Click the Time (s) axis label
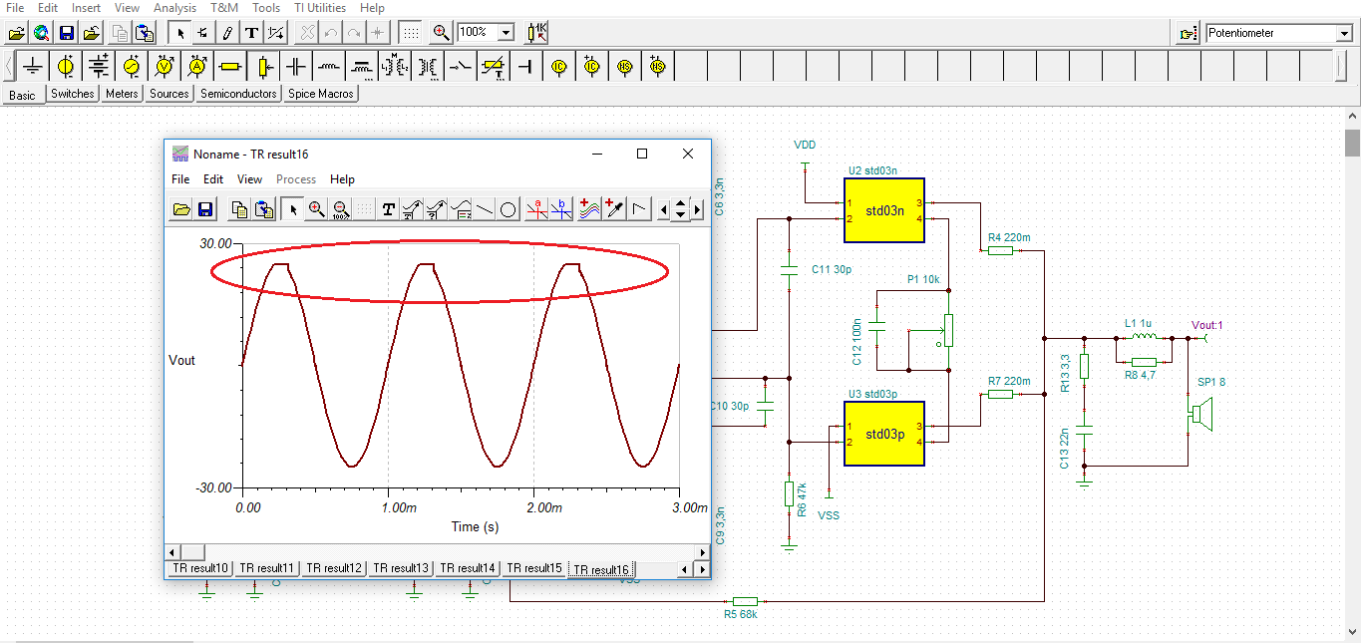The image size is (1361, 643). [475, 526]
